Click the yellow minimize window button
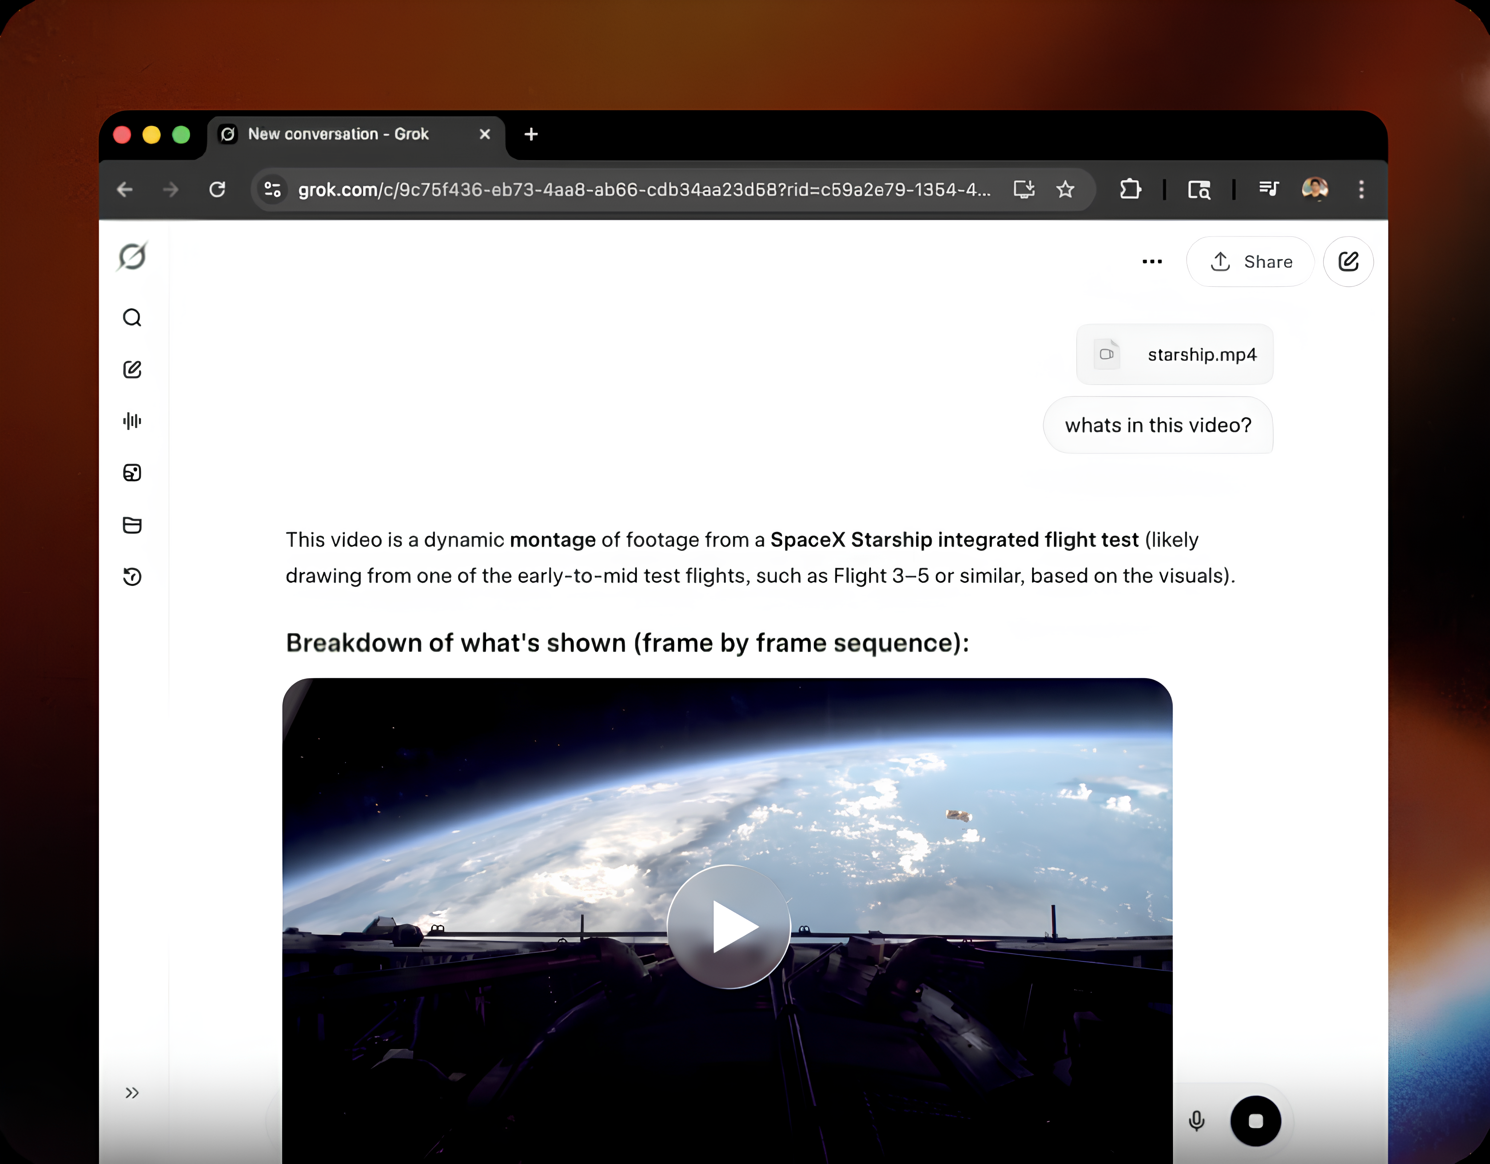The height and width of the screenshot is (1164, 1490). (151, 135)
